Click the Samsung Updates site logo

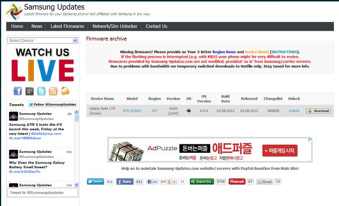(x=14, y=11)
